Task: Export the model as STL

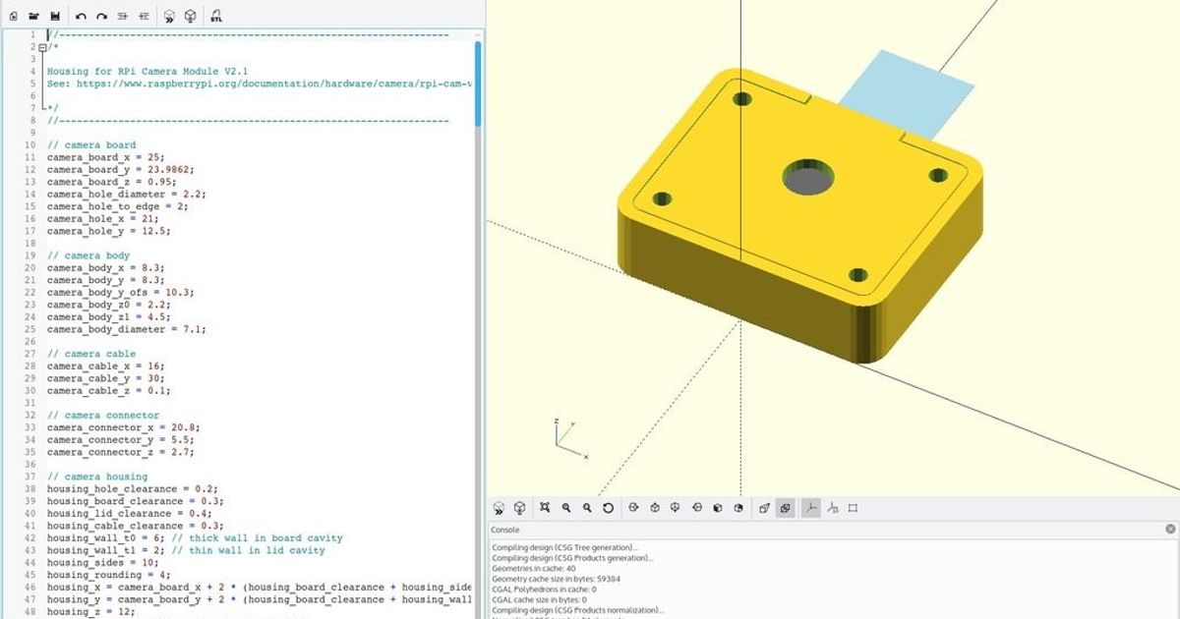Action: (x=215, y=17)
